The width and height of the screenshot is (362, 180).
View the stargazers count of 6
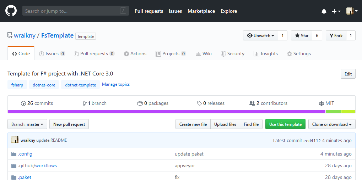317,36
